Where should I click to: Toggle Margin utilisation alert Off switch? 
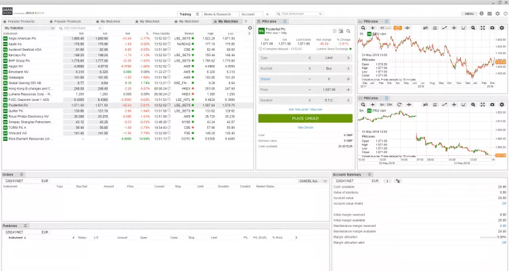(x=503, y=241)
